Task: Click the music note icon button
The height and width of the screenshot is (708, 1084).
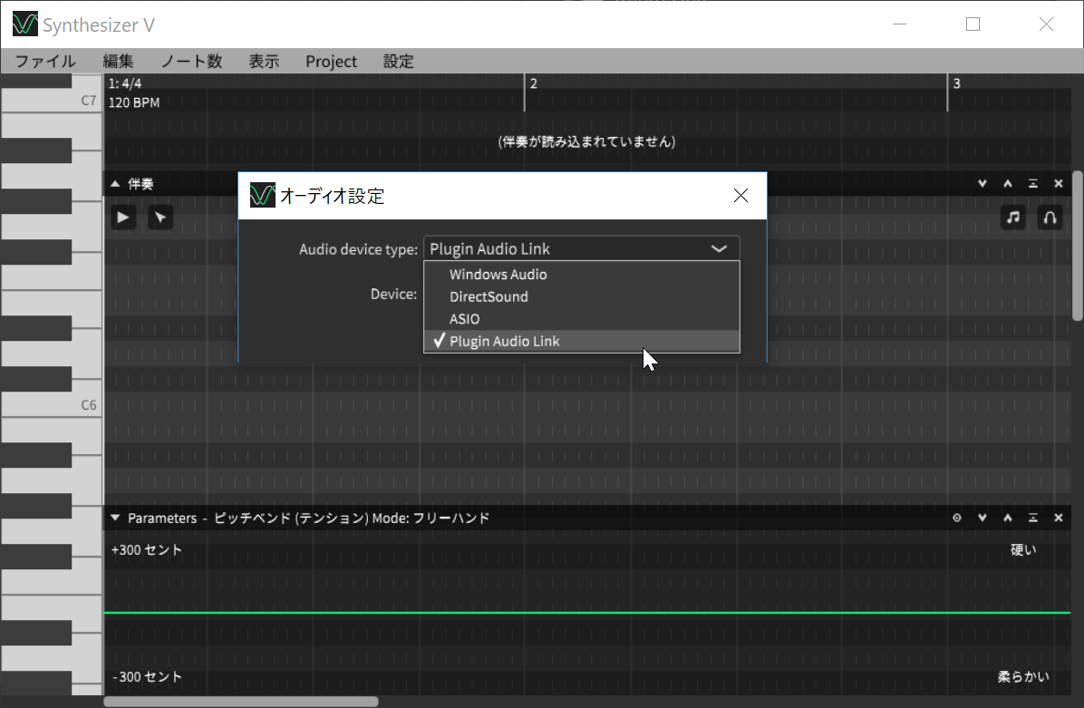Action: pos(1012,218)
